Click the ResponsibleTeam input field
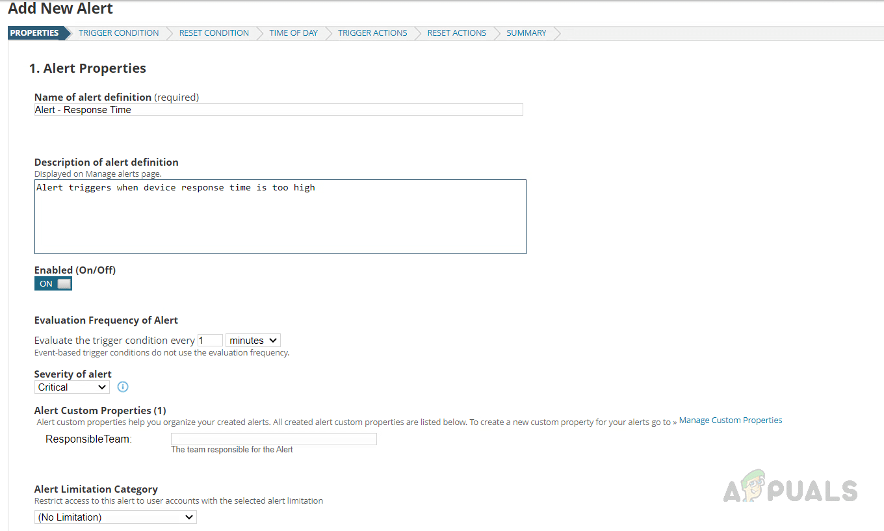884x531 pixels. click(274, 439)
